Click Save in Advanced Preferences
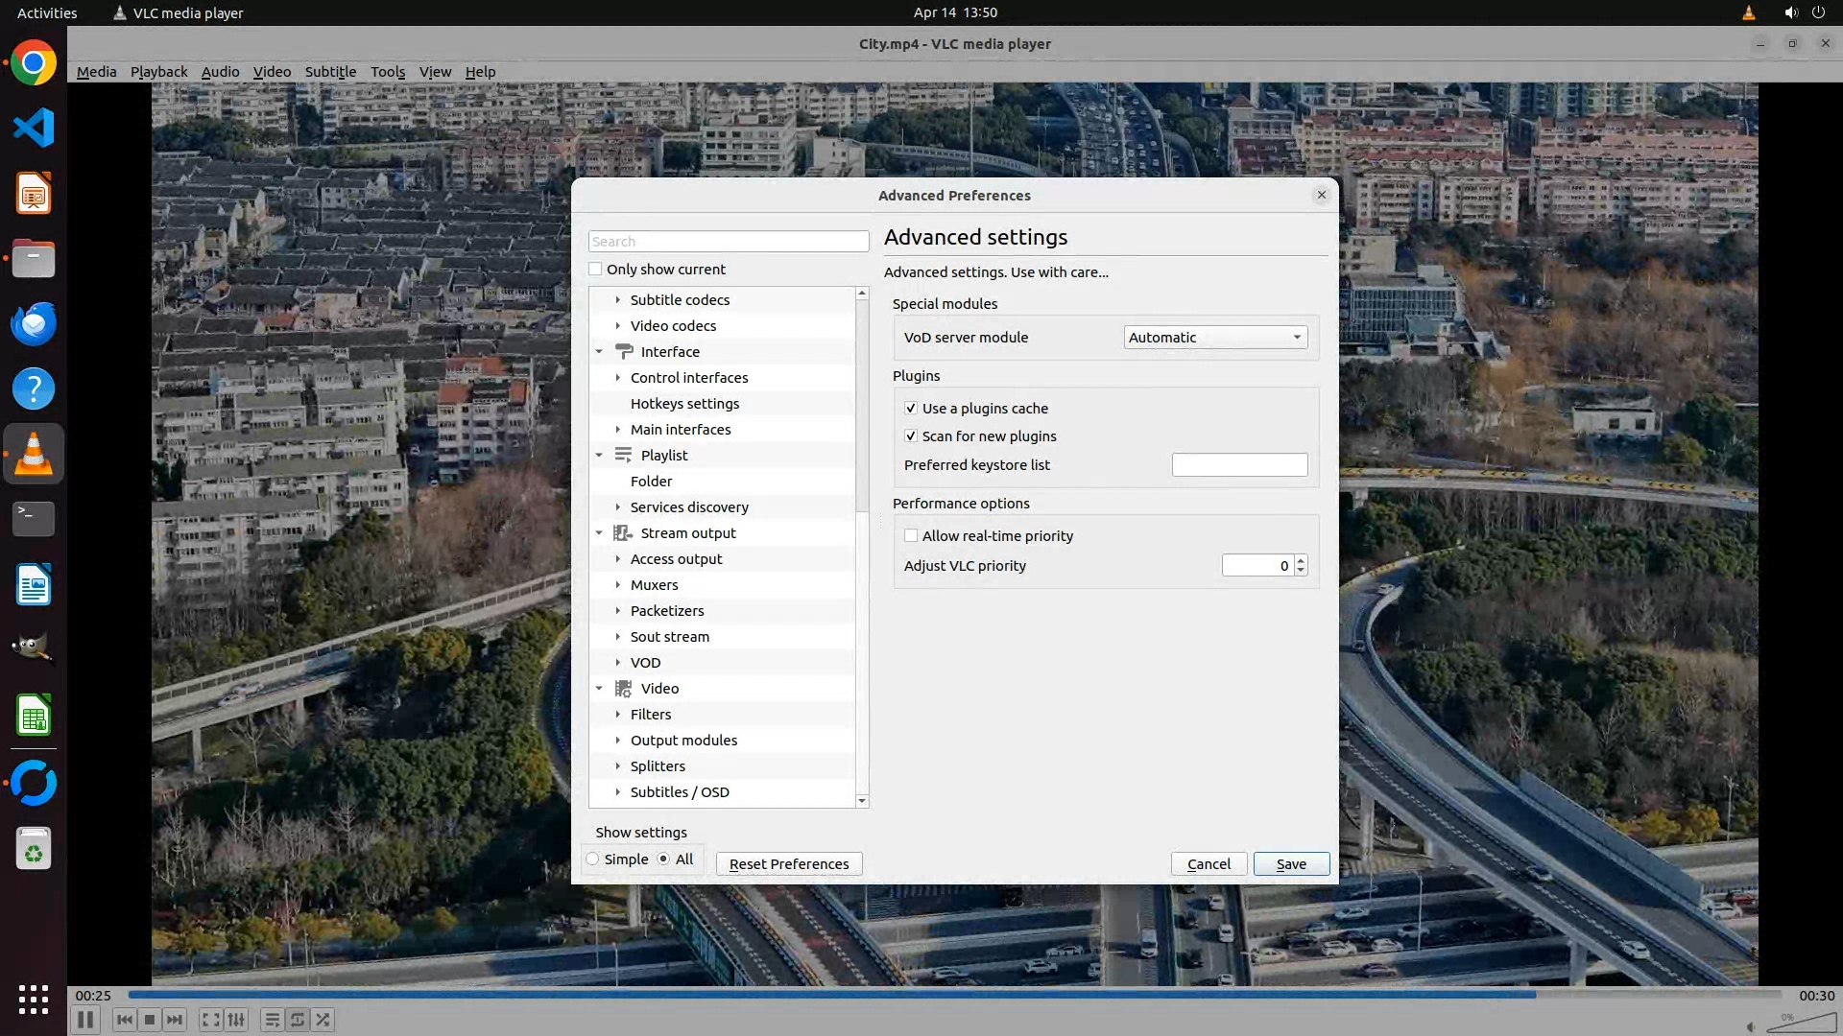Viewport: 1843px width, 1036px height. click(1291, 864)
